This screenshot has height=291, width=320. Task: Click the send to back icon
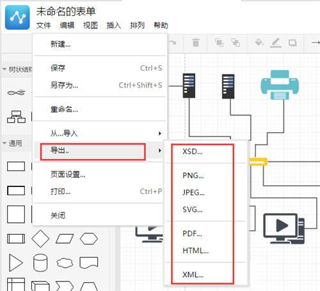pos(236,43)
